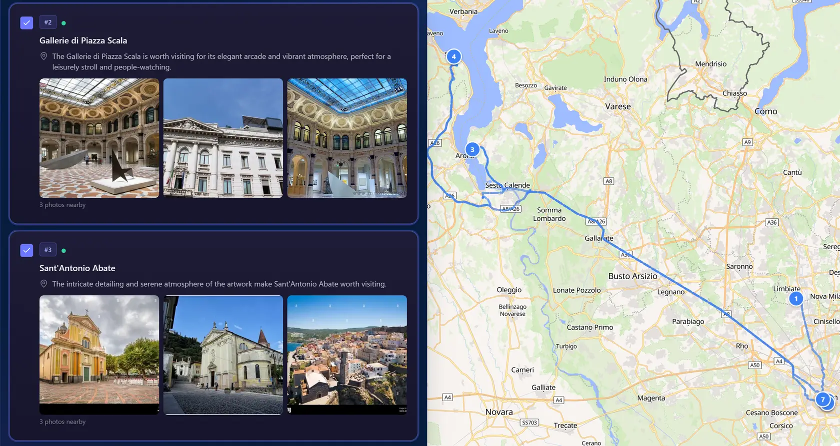Click the Laveno label on the map
The height and width of the screenshot is (446, 840).
[498, 31]
